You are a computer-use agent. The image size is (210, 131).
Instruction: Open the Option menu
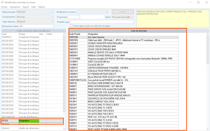[x=41, y=7]
